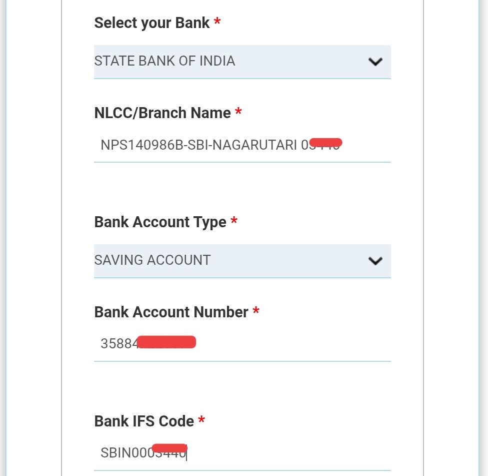This screenshot has width=488, height=476.
Task: Click the red asterisk beside Bank Account Number
Action: (x=256, y=311)
